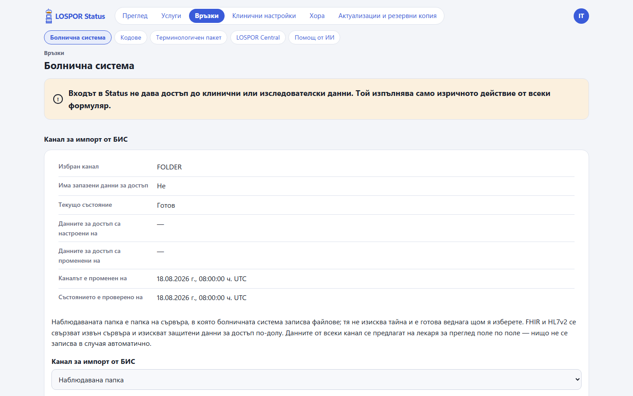Screen dimensions: 633x396
Task: Open the Помощ от ИИ subtab
Action: point(314,37)
